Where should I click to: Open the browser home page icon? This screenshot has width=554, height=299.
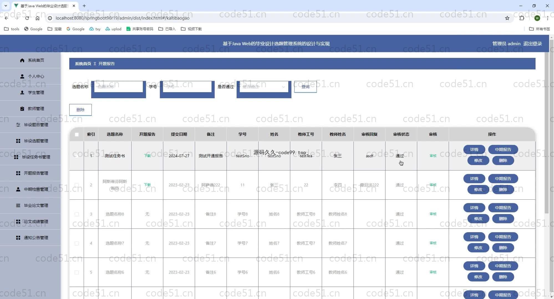[x=37, y=18]
